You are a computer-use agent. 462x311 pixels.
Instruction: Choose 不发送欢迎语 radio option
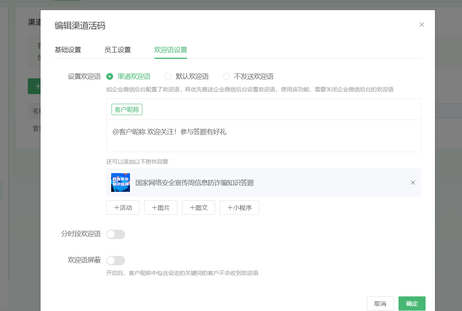pos(226,76)
